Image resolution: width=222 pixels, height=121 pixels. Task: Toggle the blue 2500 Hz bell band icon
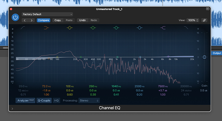(140, 28)
